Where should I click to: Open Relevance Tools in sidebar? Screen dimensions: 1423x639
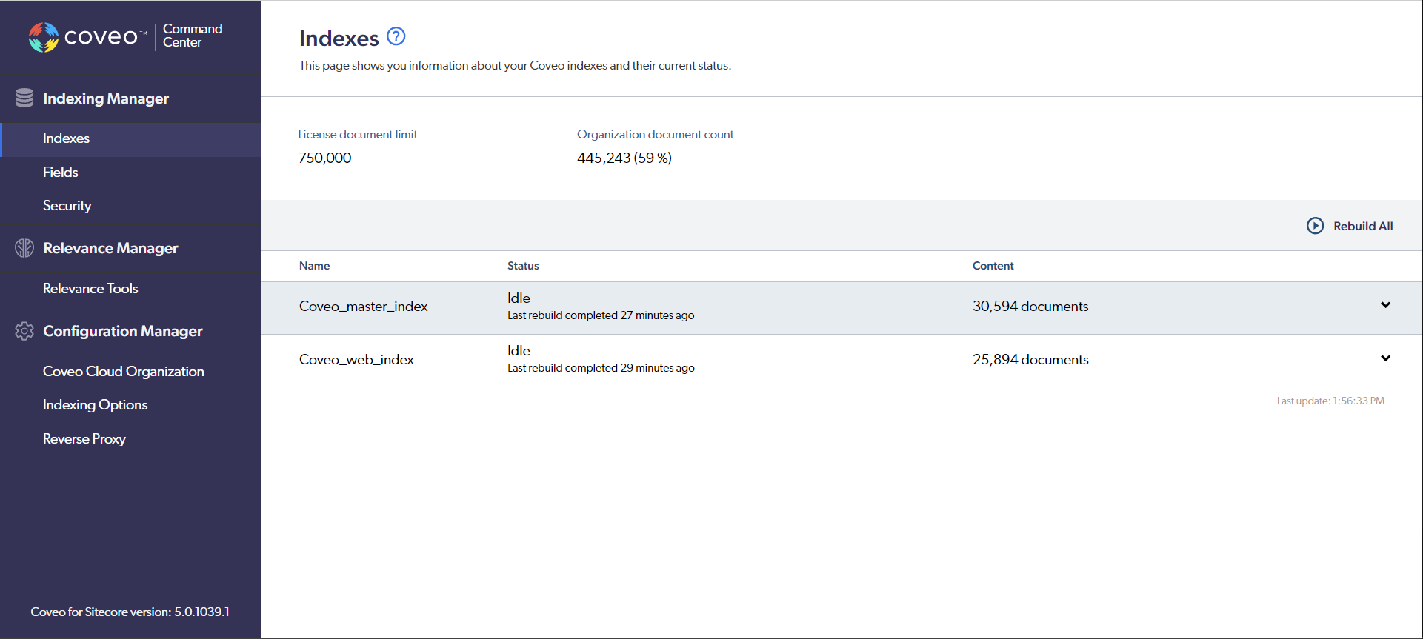pyautogui.click(x=90, y=289)
